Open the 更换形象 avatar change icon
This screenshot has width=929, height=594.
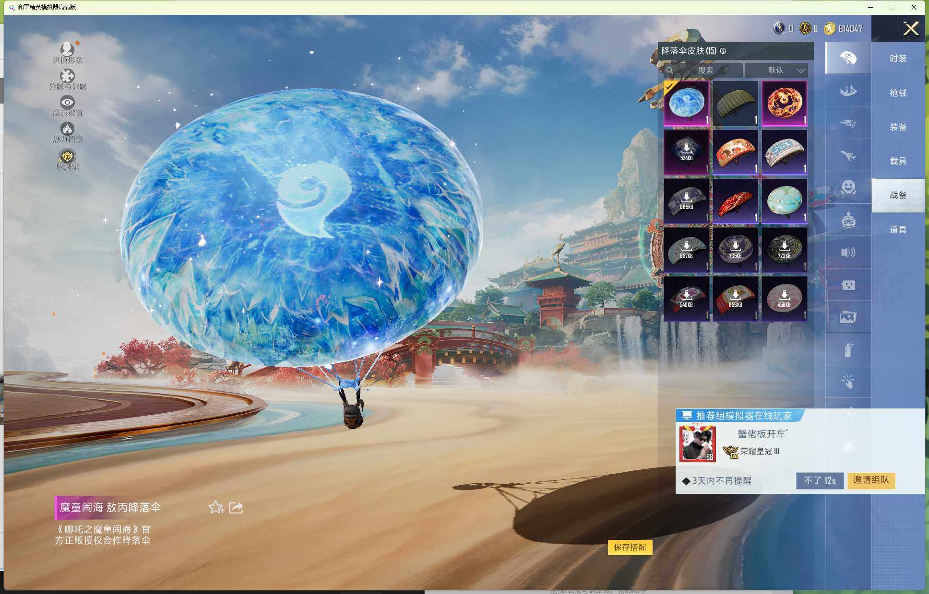[x=67, y=49]
